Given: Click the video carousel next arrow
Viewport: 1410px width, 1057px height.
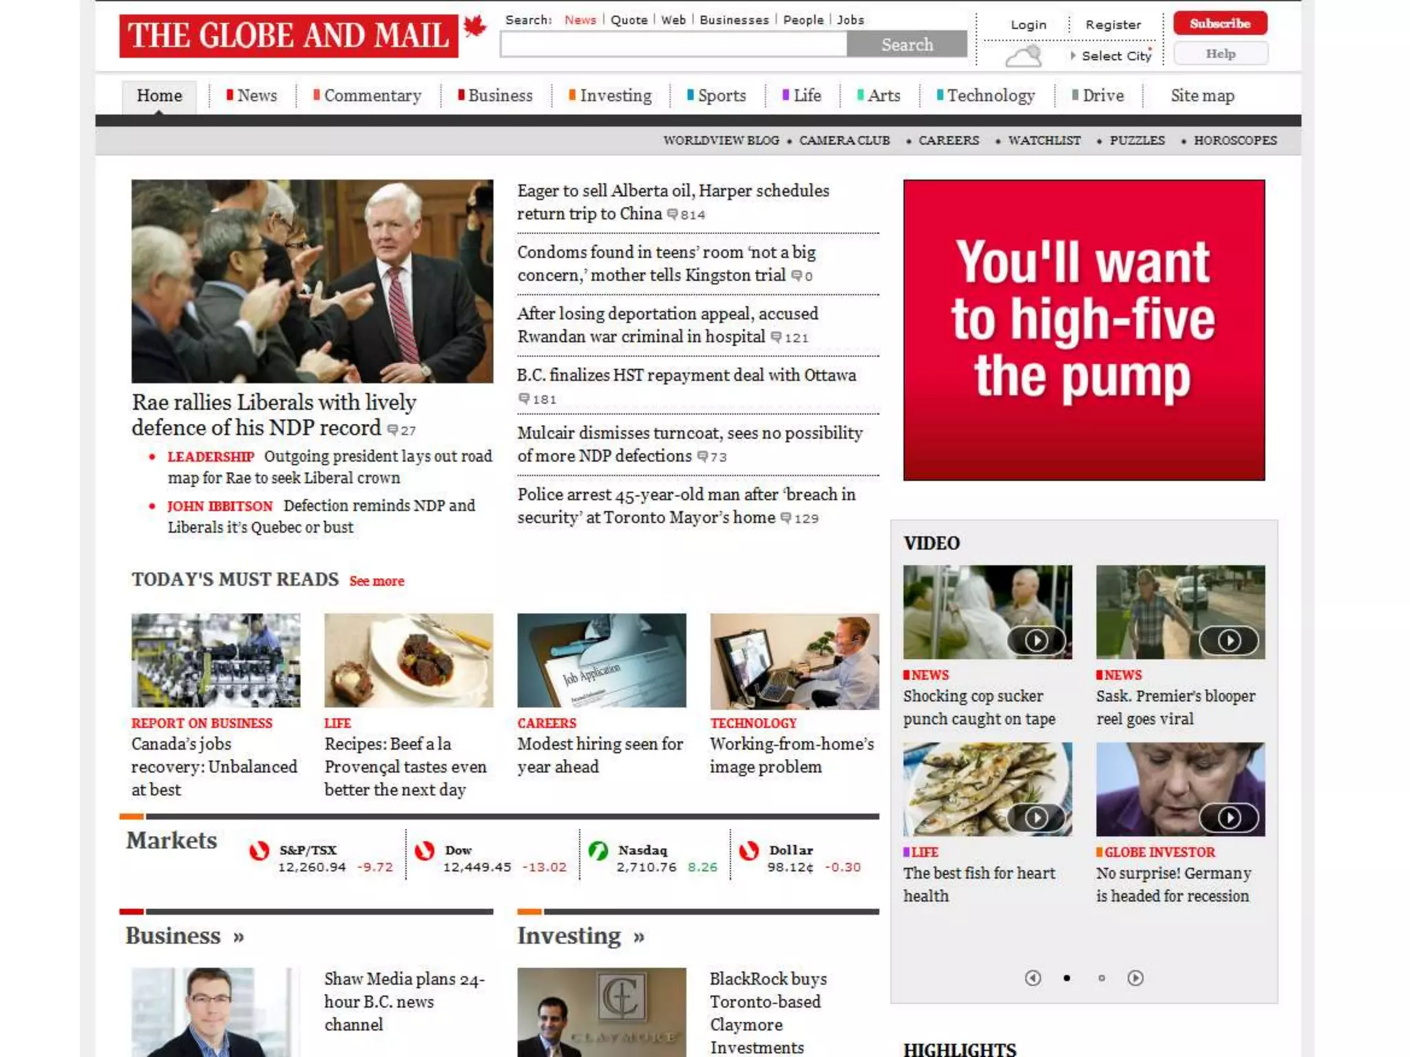Looking at the screenshot, I should pos(1135,978).
